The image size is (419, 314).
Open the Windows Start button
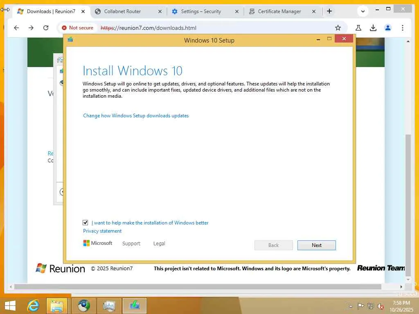pos(10,306)
